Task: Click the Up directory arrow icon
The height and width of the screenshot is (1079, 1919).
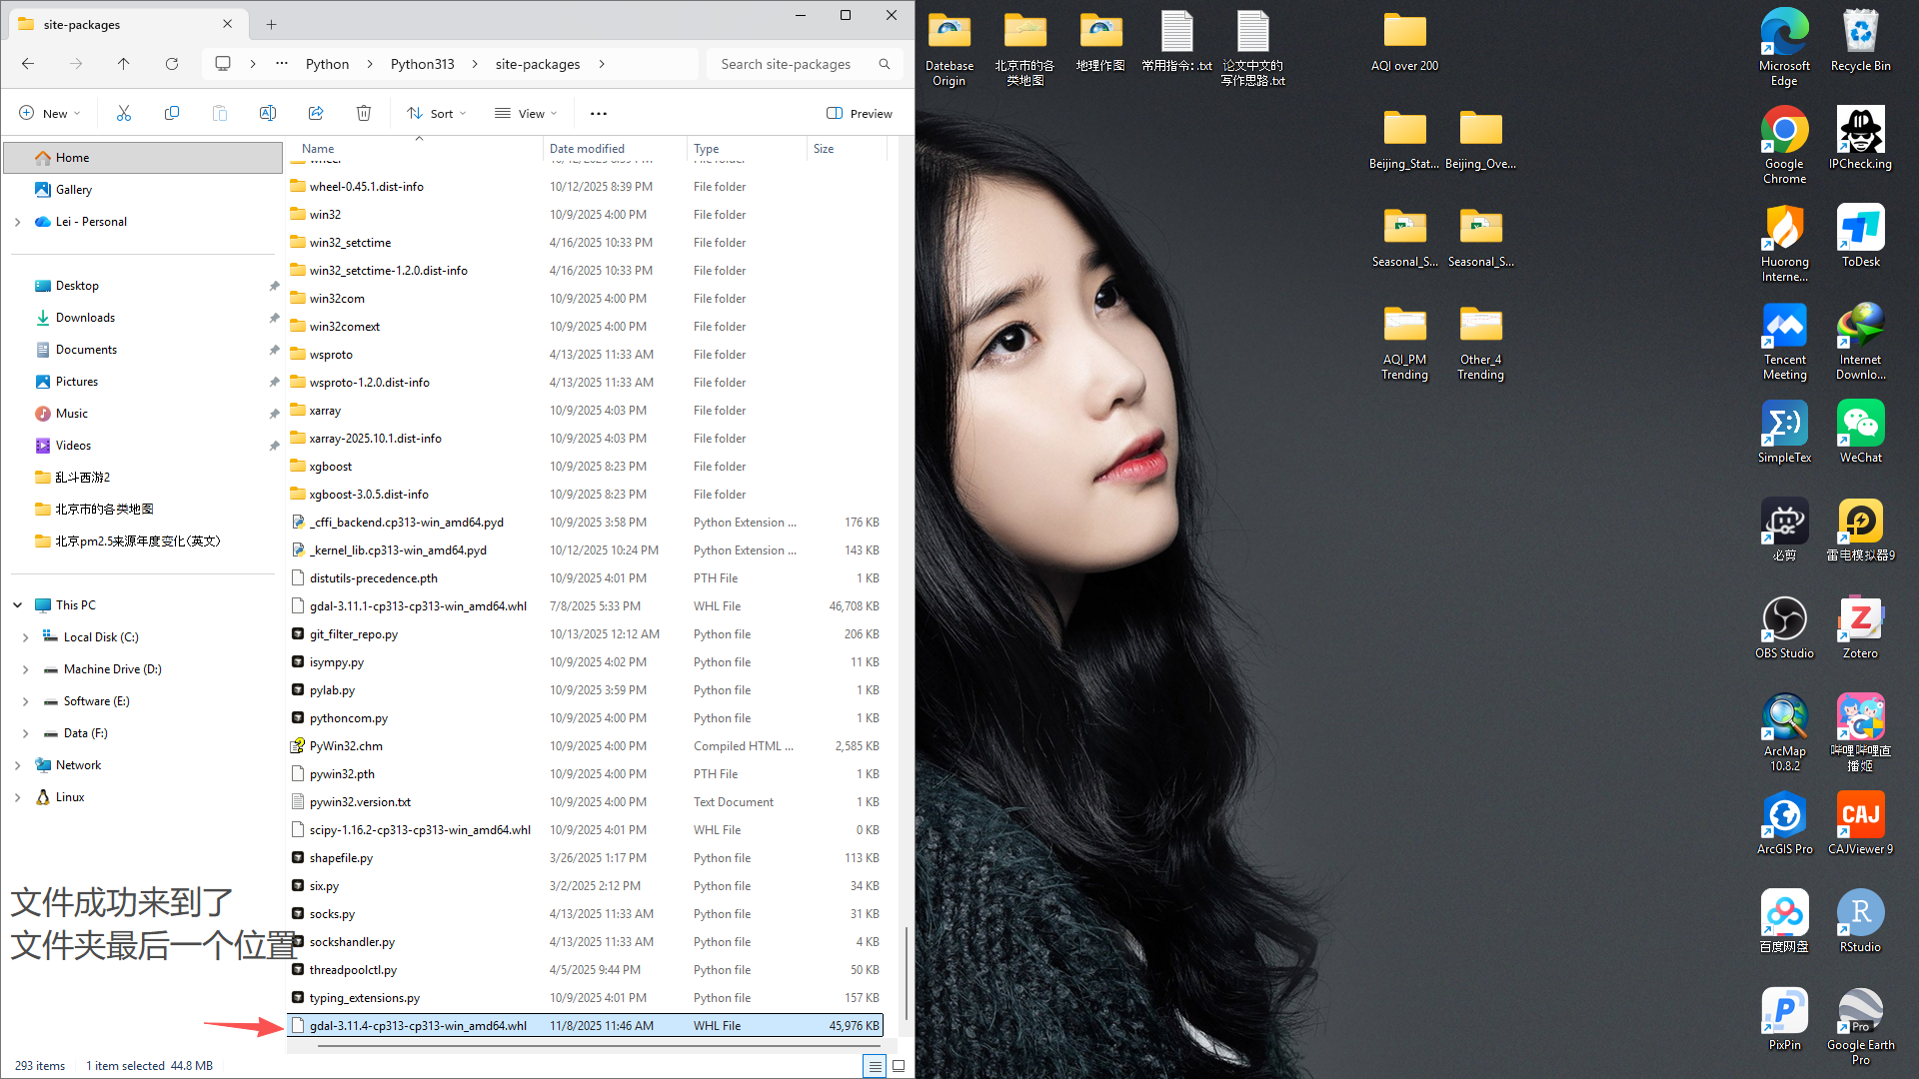Action: [124, 64]
